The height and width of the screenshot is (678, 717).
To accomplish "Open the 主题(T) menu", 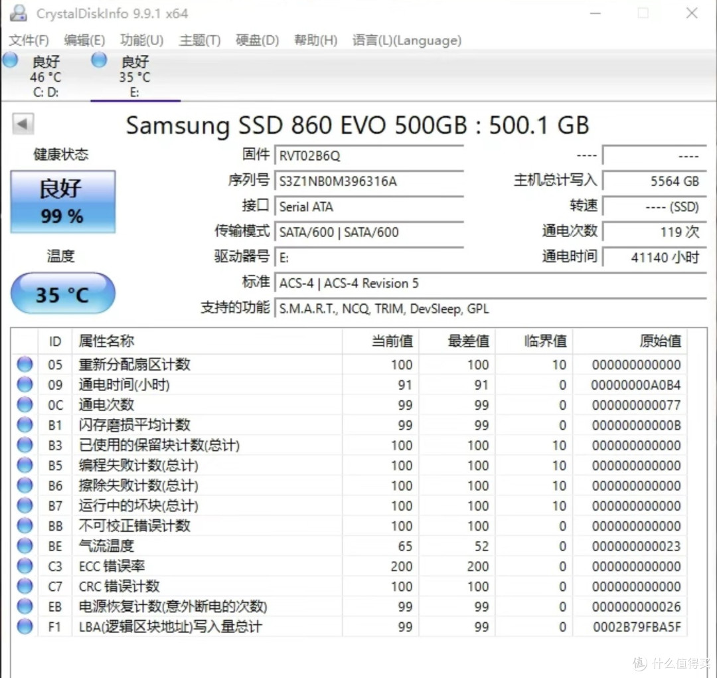I will click(200, 41).
